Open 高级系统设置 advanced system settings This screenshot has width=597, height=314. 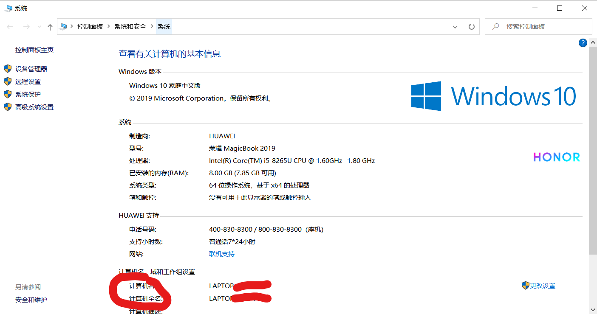click(34, 107)
